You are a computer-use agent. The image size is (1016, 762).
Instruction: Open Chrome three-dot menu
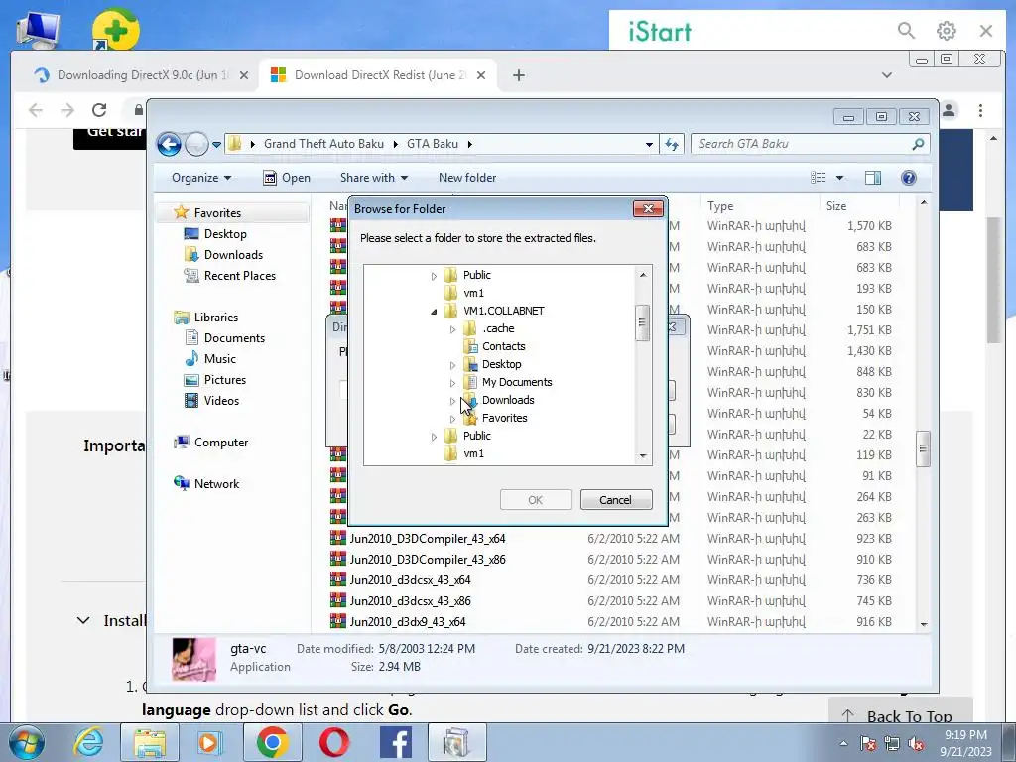(981, 111)
